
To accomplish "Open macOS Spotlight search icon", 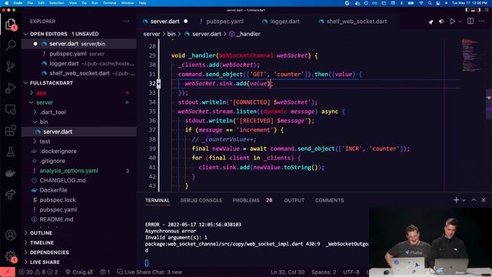I will click(x=430, y=3).
